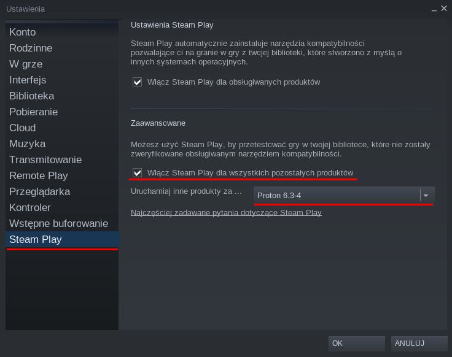The width and height of the screenshot is (452, 357).
Task: Open the Proton 6.3-4 version dropdown
Action: [344, 196]
